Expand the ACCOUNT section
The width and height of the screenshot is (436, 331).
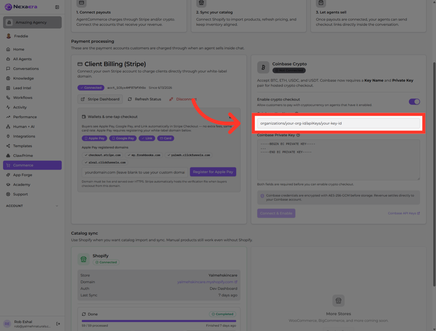pos(32,206)
